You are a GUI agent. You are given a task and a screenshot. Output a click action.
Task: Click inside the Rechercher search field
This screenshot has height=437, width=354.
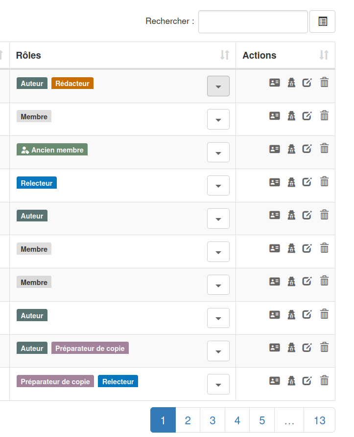click(253, 22)
